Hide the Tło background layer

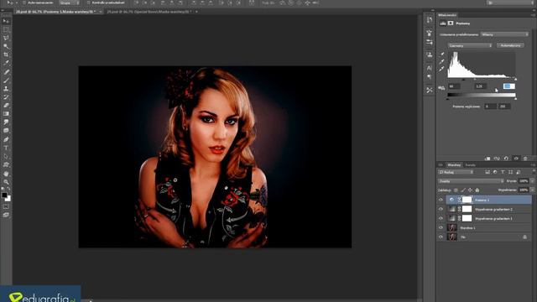click(x=441, y=237)
